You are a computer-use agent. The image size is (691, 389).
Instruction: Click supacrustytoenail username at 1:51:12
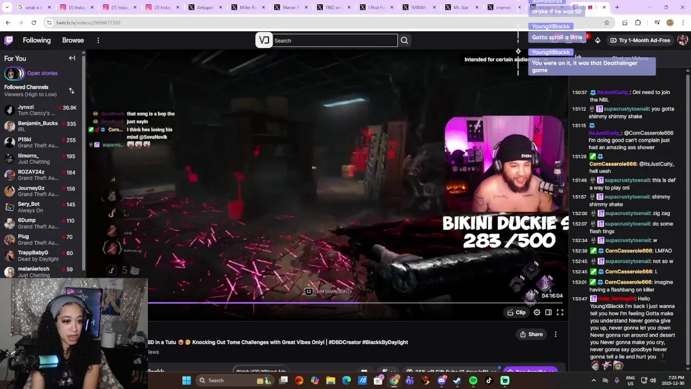point(627,109)
